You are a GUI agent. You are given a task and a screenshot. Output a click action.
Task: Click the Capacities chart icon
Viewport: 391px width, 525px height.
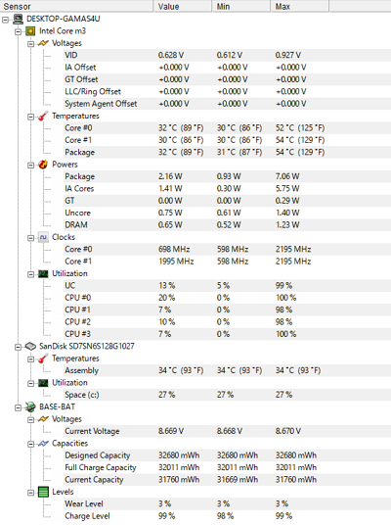click(x=43, y=444)
